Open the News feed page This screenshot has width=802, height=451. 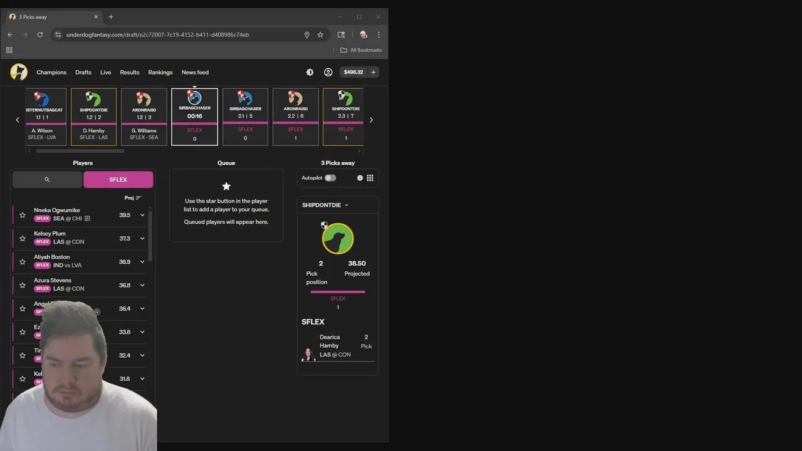click(195, 72)
